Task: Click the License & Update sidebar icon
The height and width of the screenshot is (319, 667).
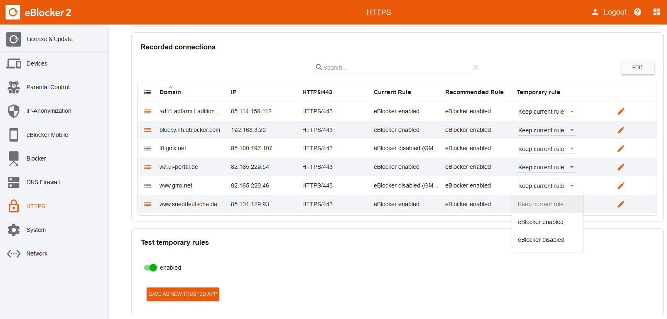Action: click(14, 39)
